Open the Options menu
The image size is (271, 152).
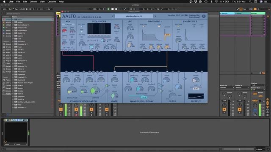52,2
